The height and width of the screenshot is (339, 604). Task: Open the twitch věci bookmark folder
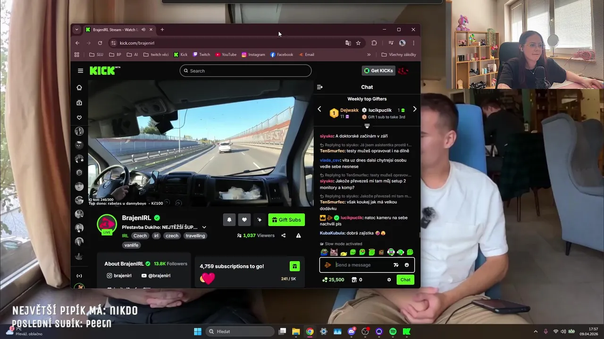[x=156, y=55]
